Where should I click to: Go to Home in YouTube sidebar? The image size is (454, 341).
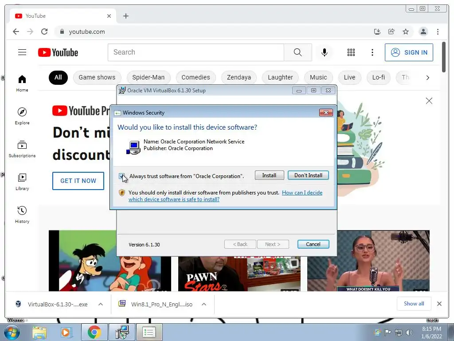click(22, 83)
